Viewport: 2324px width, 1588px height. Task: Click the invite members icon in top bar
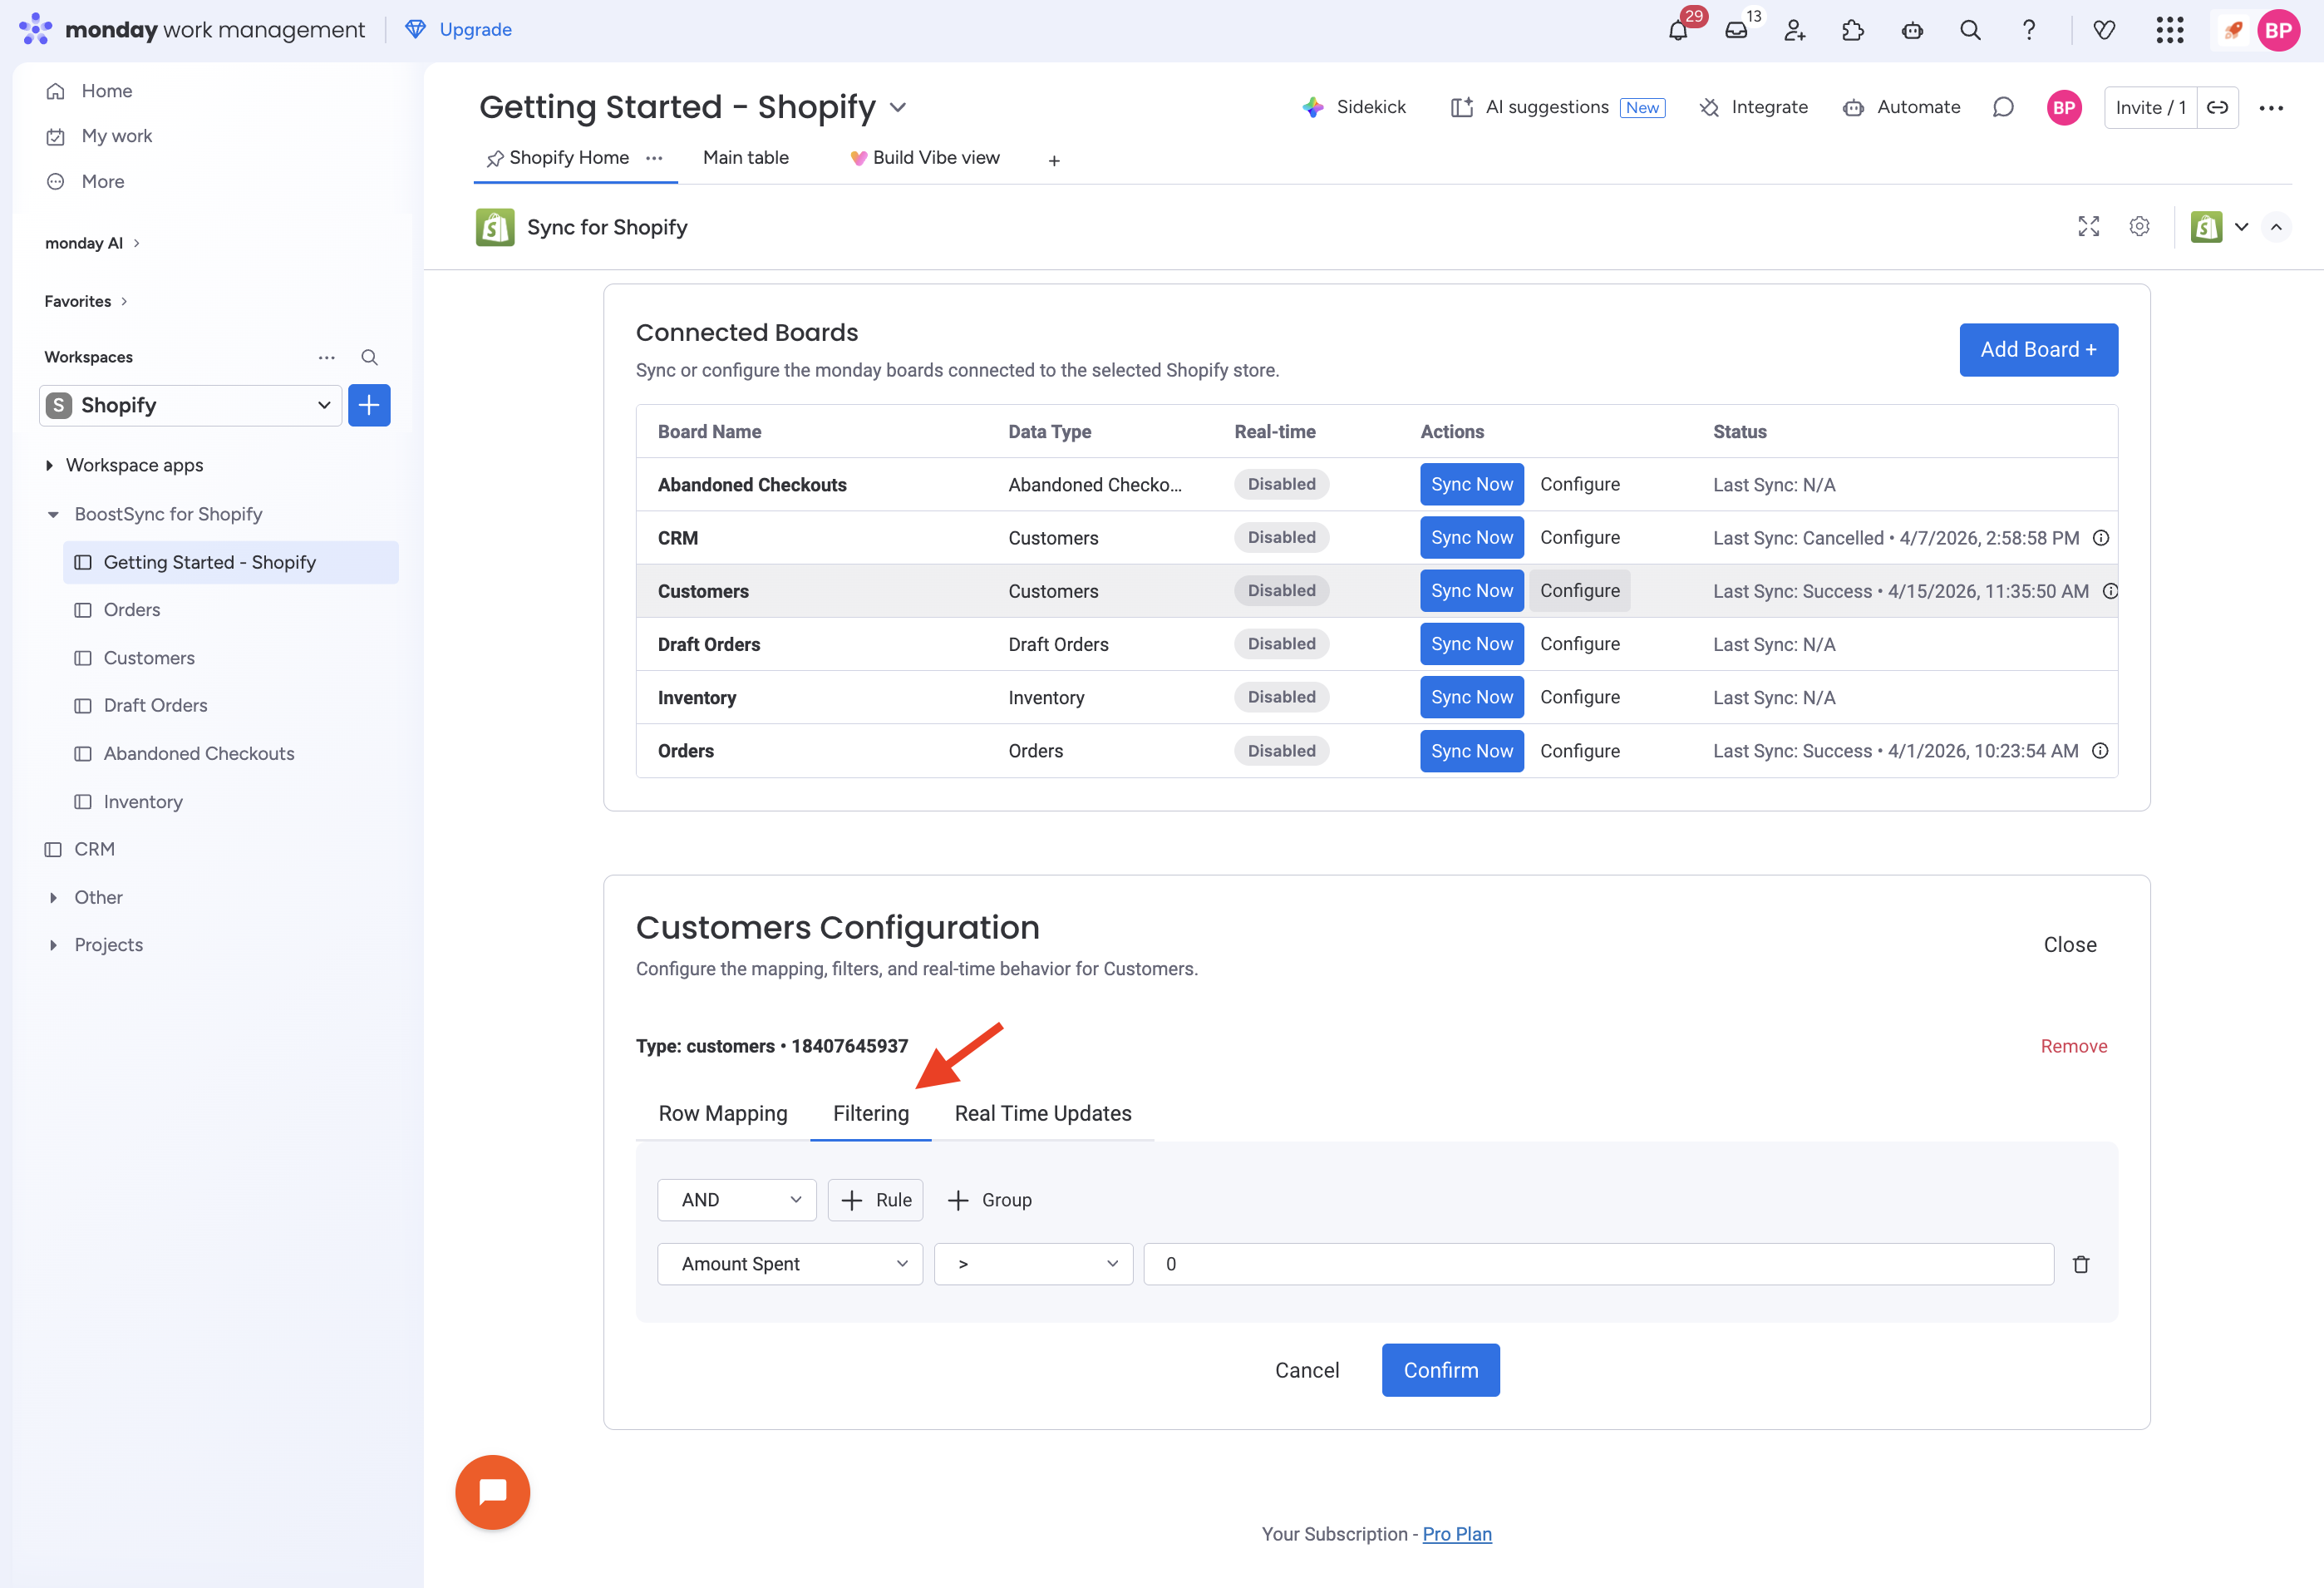click(1795, 30)
